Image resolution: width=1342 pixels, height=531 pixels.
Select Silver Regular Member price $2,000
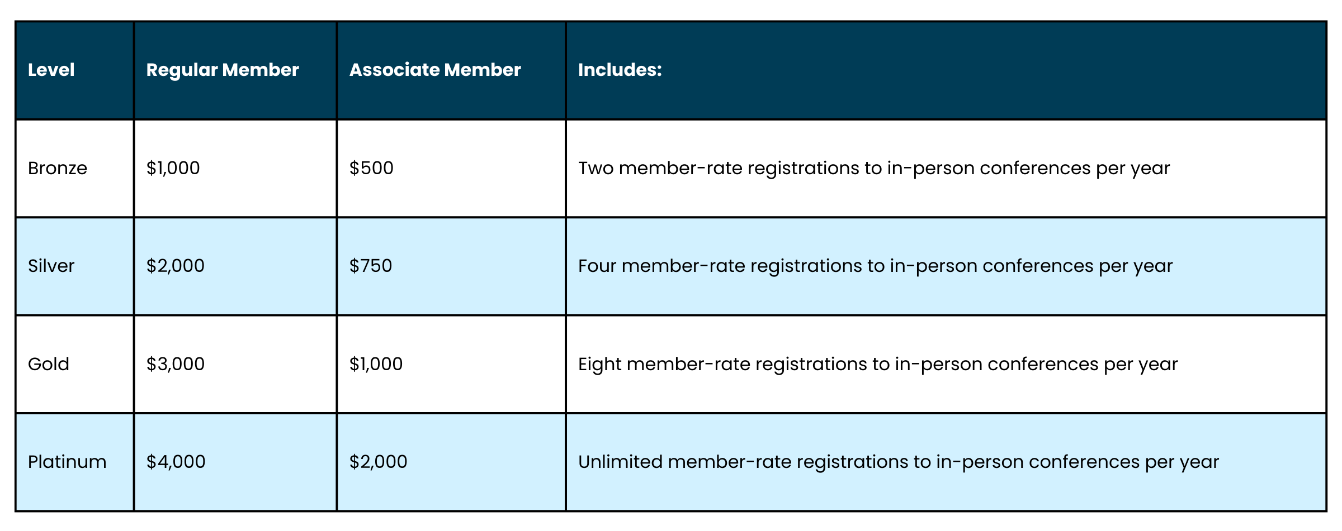176,266
